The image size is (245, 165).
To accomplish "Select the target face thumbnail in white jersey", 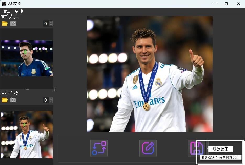I will (27, 135).
